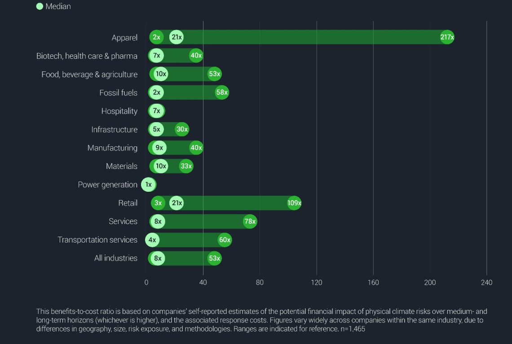512x344 pixels.
Task: Select the 4x median for Transportation services
Action: point(152,240)
